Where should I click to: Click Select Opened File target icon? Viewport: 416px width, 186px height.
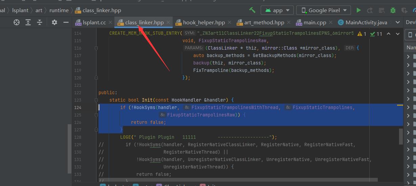point(16,22)
